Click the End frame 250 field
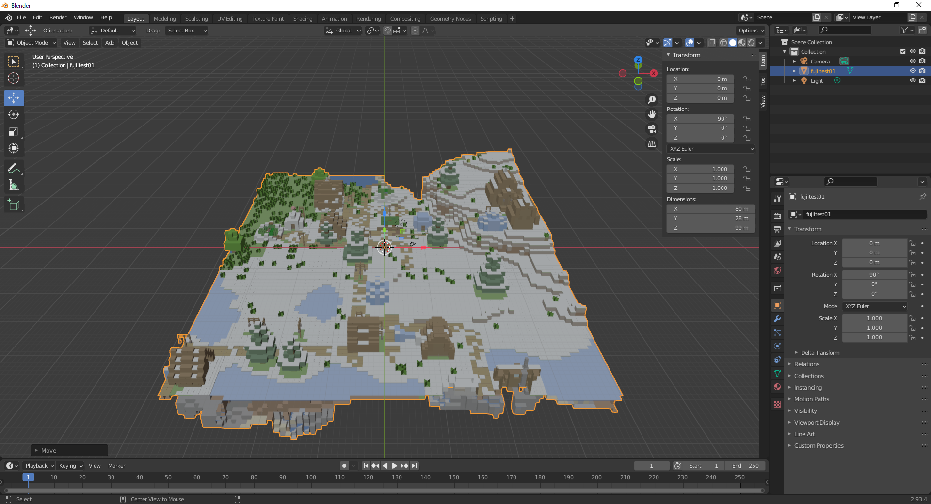 point(746,466)
